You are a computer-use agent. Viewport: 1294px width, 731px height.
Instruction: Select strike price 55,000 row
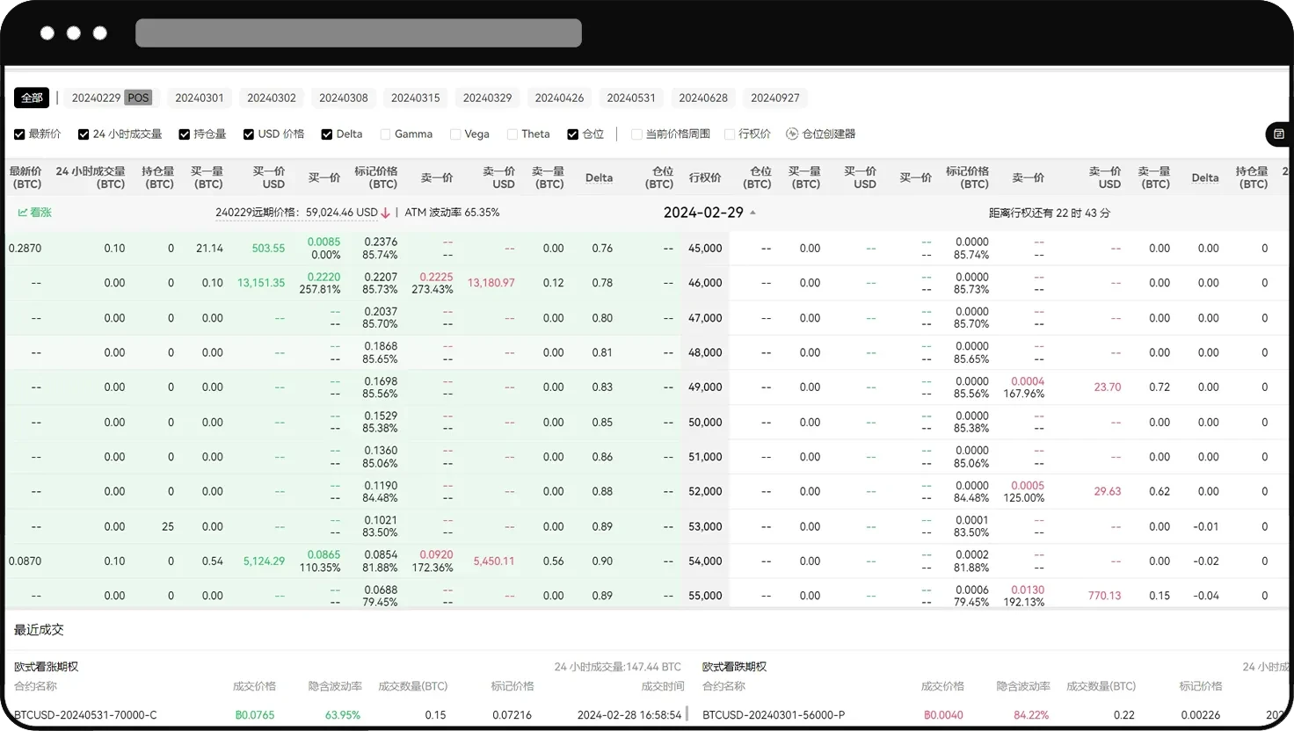[705, 596]
